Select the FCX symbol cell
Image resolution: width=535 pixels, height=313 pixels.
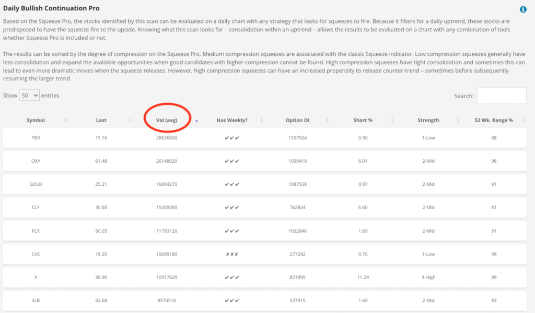[x=36, y=231]
